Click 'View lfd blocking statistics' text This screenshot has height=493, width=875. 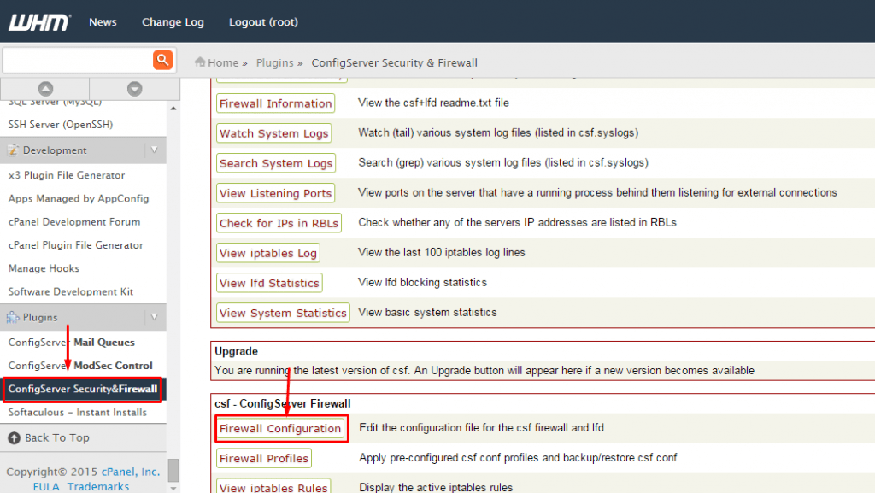(x=422, y=282)
